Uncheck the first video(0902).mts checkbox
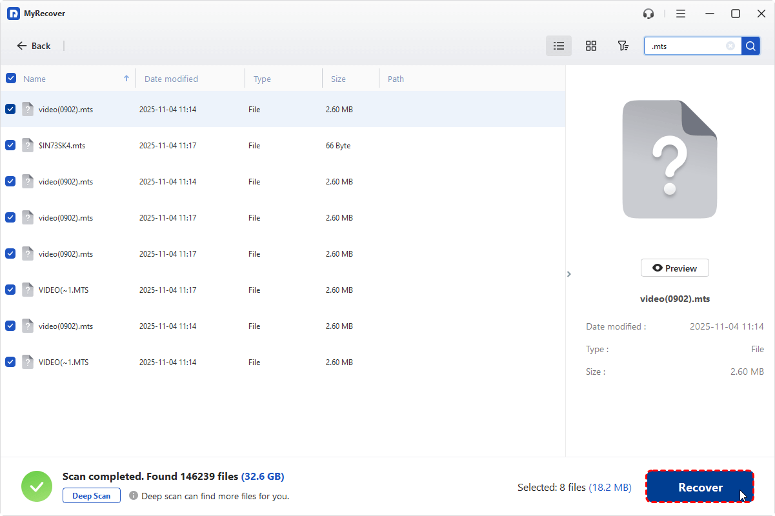This screenshot has height=516, width=775. 10,110
